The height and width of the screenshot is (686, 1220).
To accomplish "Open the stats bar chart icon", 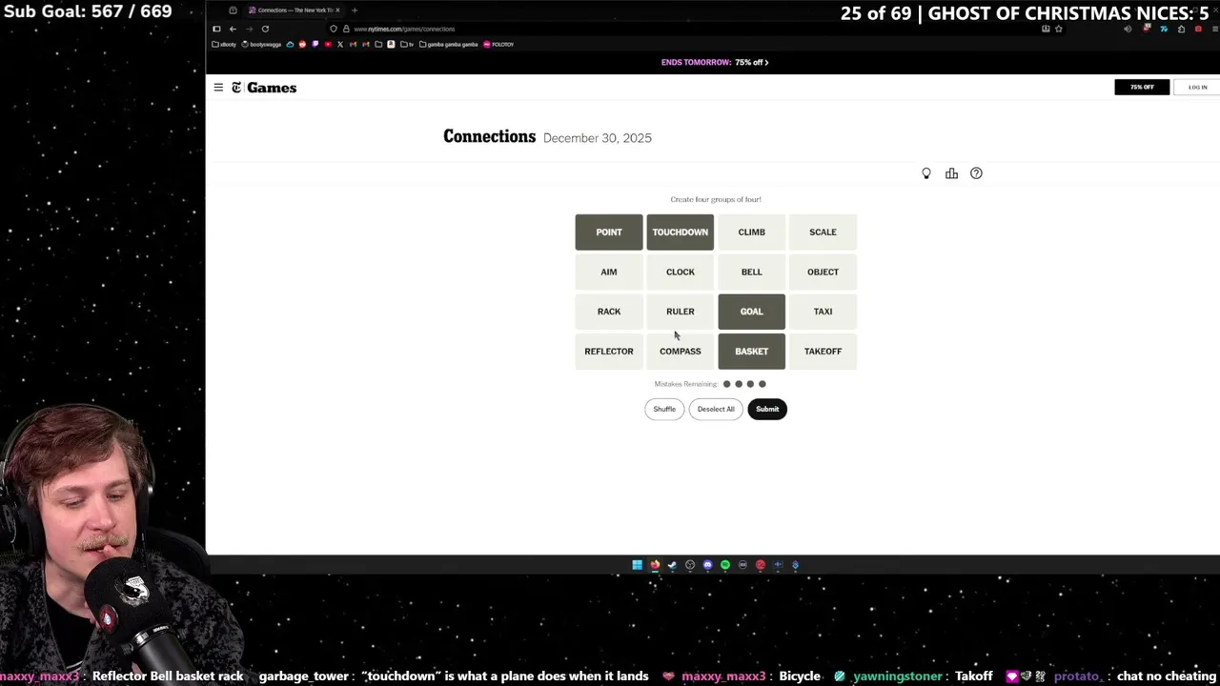I will coord(951,173).
